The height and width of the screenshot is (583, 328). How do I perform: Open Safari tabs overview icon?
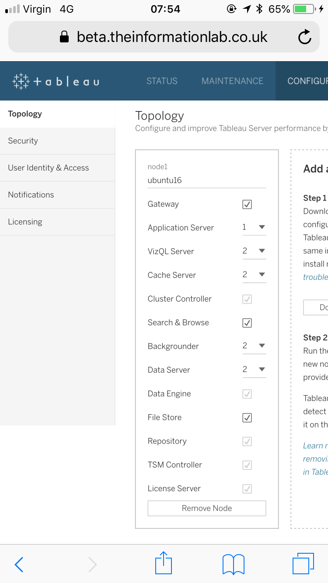[x=304, y=563]
